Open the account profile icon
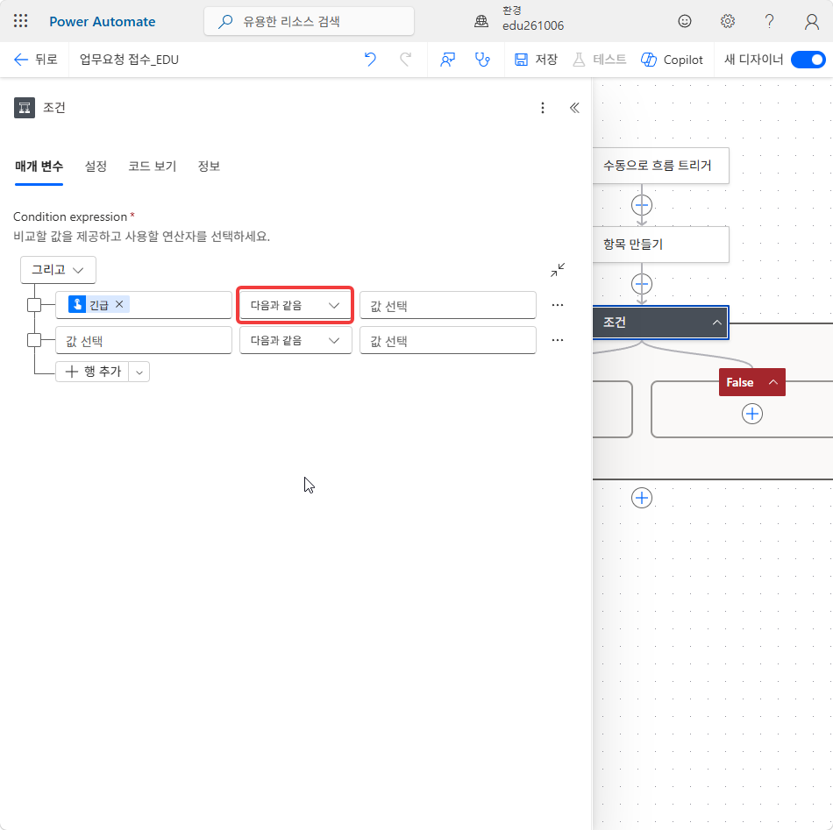This screenshot has width=833, height=830. (811, 21)
